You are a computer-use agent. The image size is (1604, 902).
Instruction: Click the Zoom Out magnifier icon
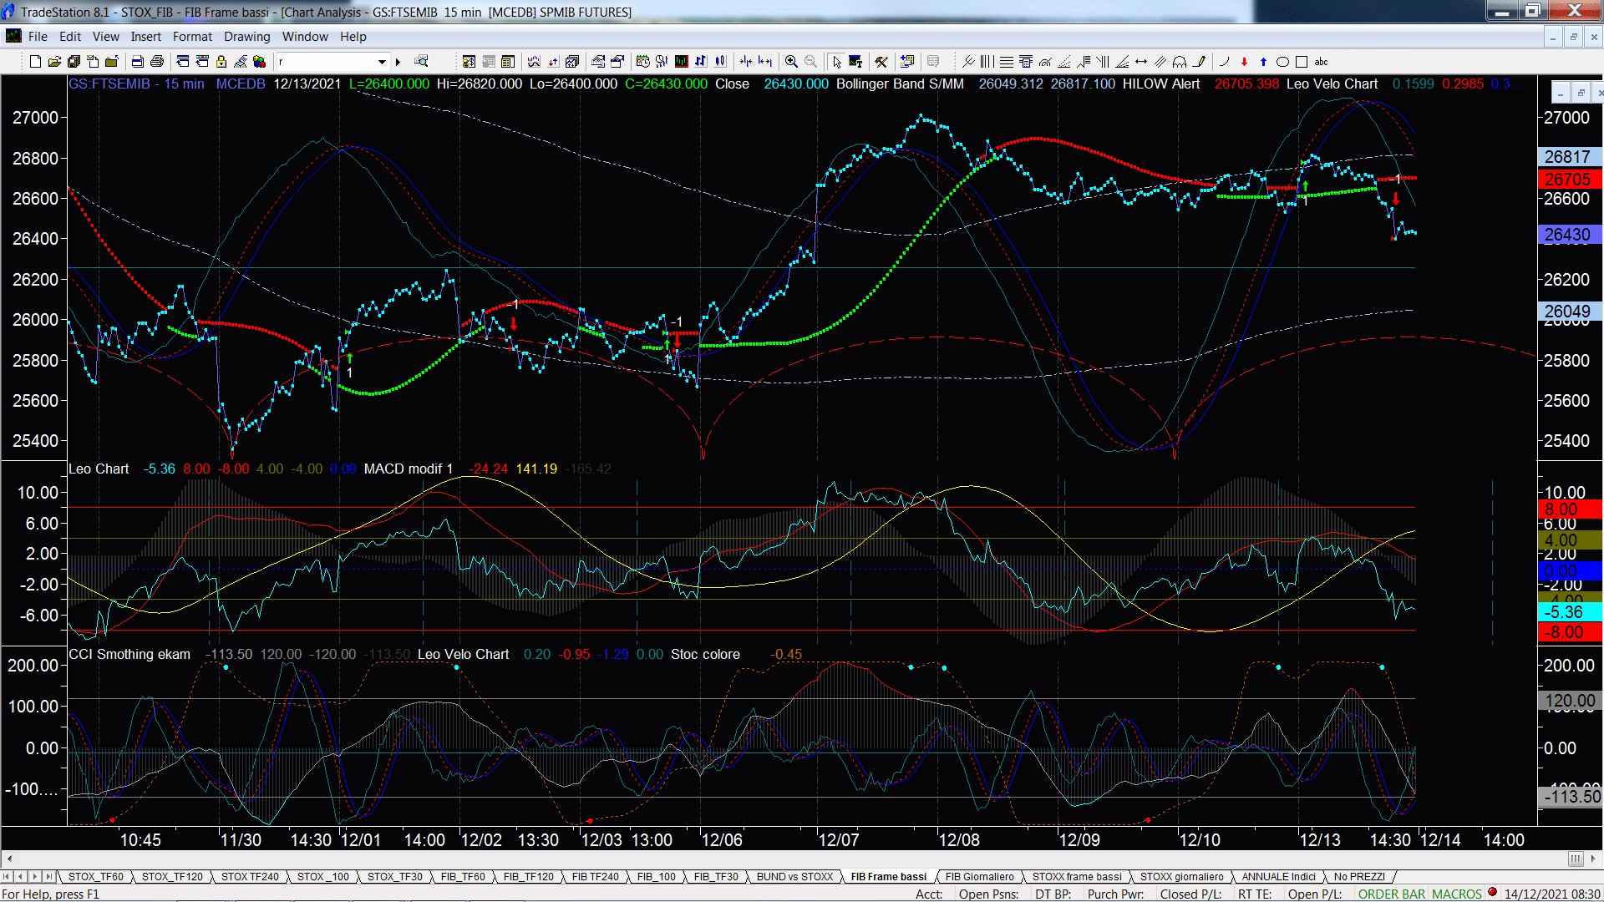tap(810, 62)
